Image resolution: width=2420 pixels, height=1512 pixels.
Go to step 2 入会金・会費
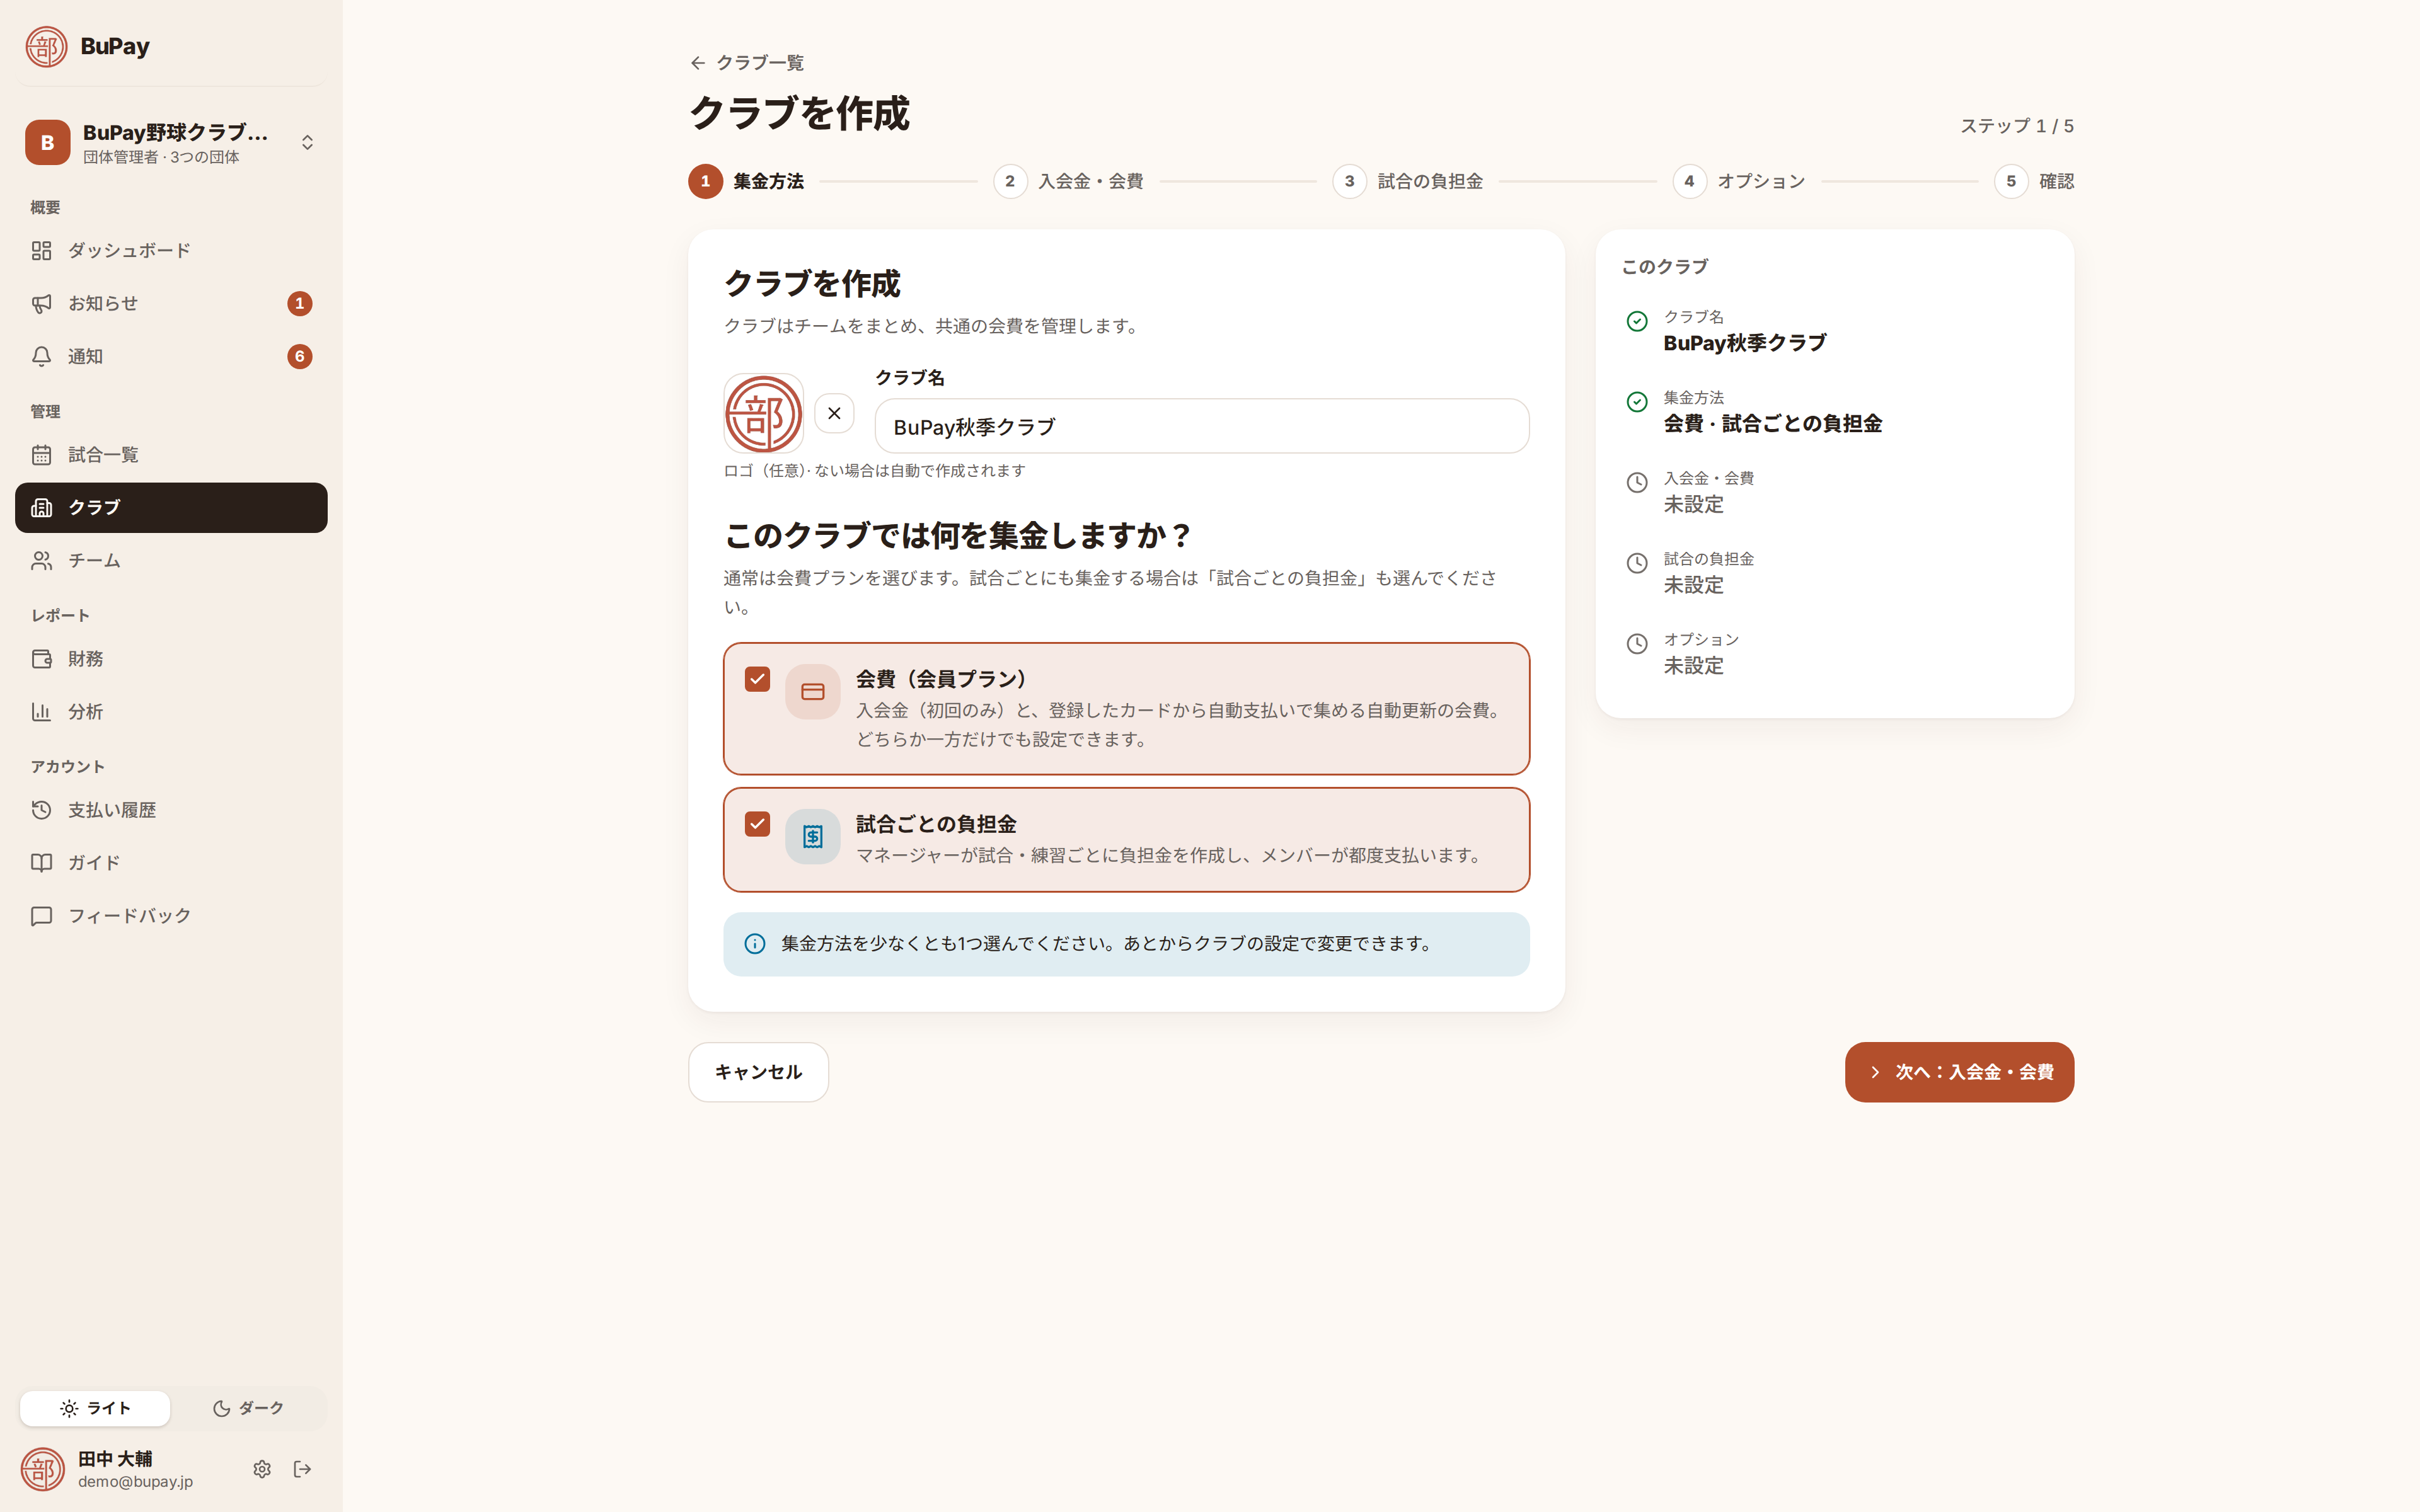coord(1068,181)
